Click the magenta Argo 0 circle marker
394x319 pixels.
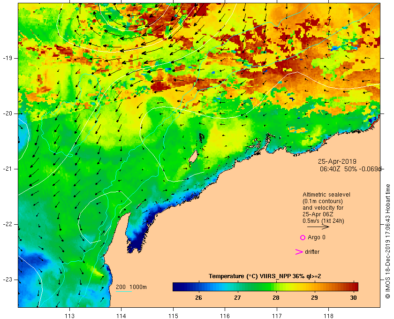[x=303, y=237]
